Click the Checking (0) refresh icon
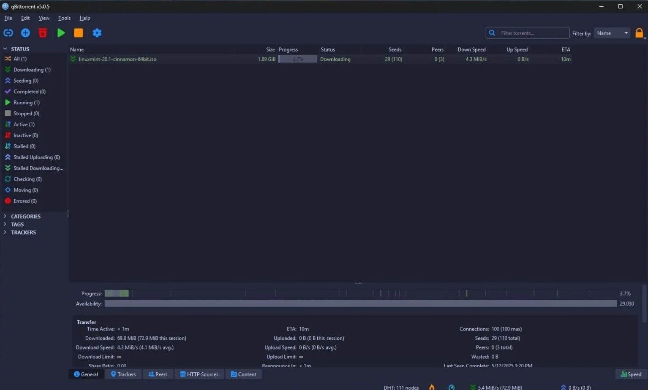This screenshot has height=390, width=648. click(8, 179)
